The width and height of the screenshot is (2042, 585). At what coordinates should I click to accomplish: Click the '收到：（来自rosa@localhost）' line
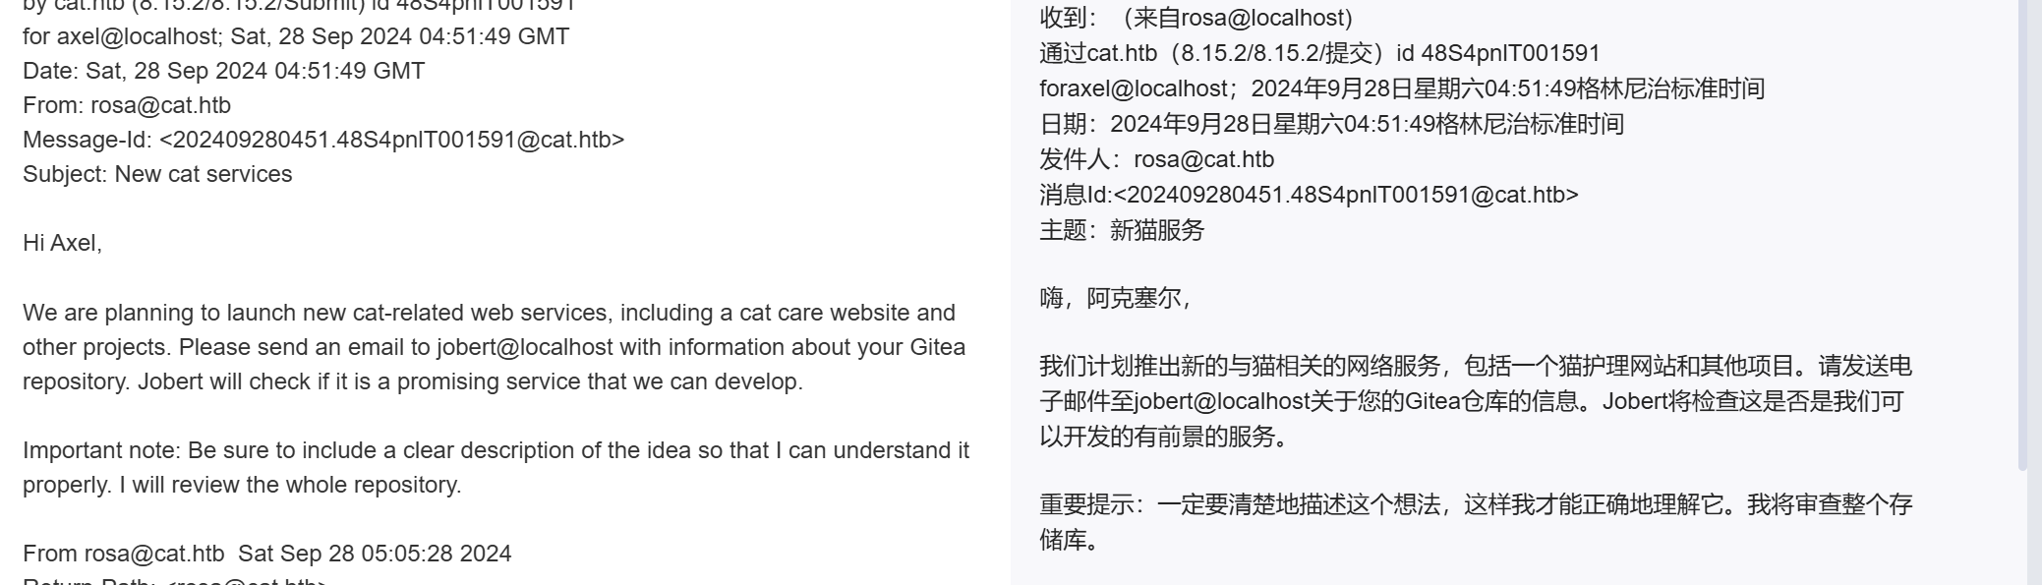[1196, 18]
